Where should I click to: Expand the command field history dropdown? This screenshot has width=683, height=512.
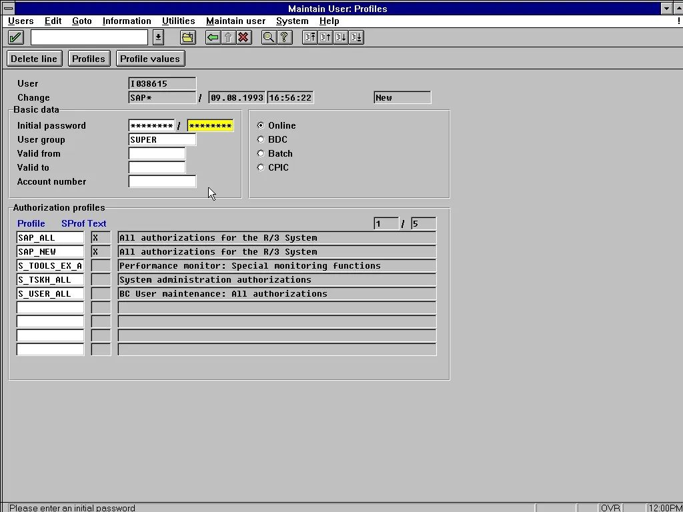tap(158, 37)
